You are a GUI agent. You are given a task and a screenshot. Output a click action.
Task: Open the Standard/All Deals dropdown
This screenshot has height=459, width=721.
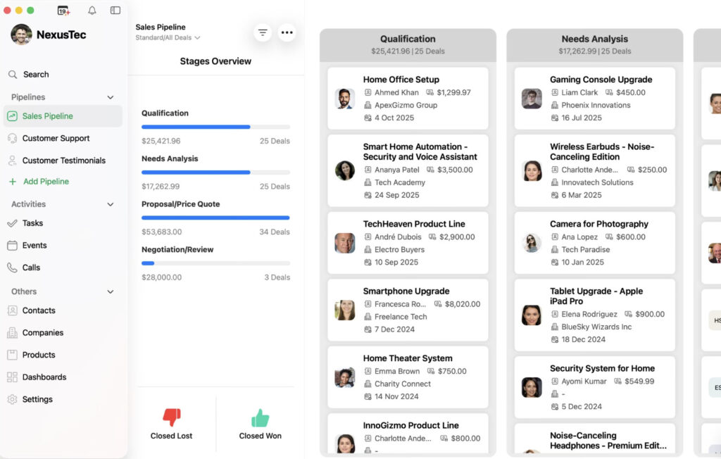(x=168, y=38)
